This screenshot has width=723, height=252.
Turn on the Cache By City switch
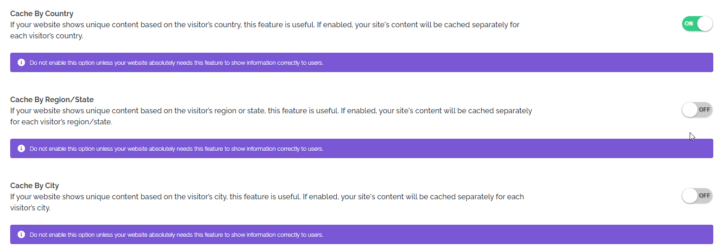tap(697, 196)
